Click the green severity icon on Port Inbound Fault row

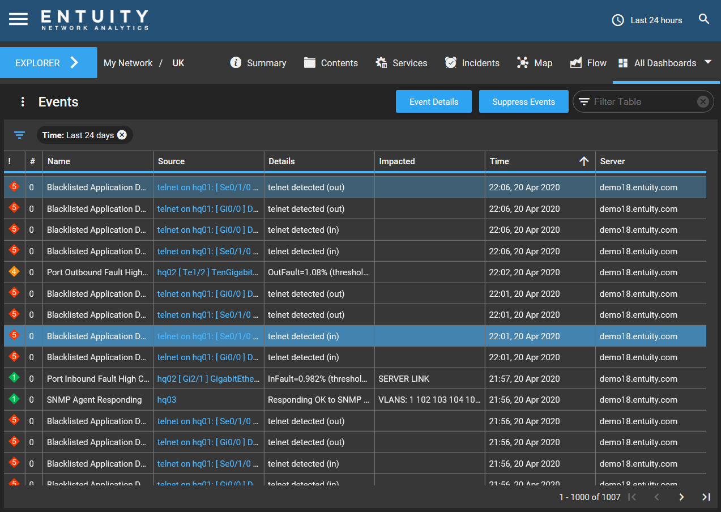click(x=15, y=378)
